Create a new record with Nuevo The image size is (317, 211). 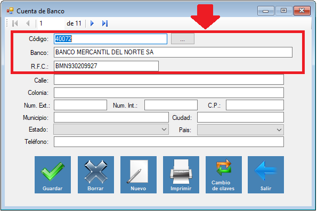click(x=139, y=175)
